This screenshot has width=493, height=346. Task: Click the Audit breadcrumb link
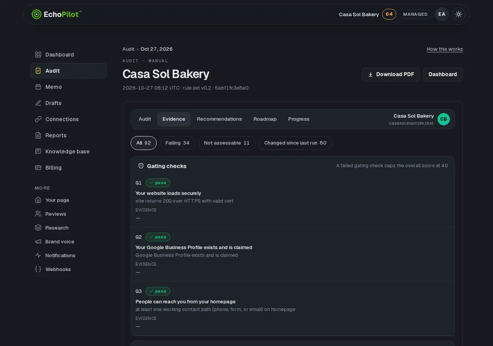[128, 49]
